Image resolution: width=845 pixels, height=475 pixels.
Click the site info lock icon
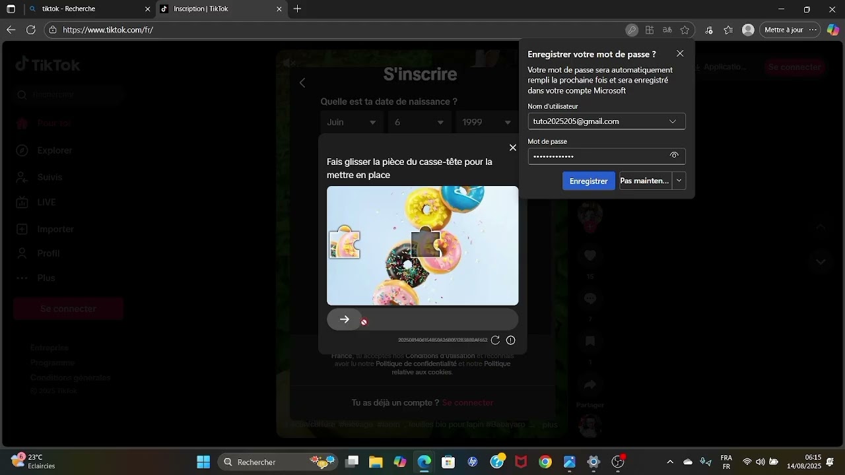tap(53, 30)
